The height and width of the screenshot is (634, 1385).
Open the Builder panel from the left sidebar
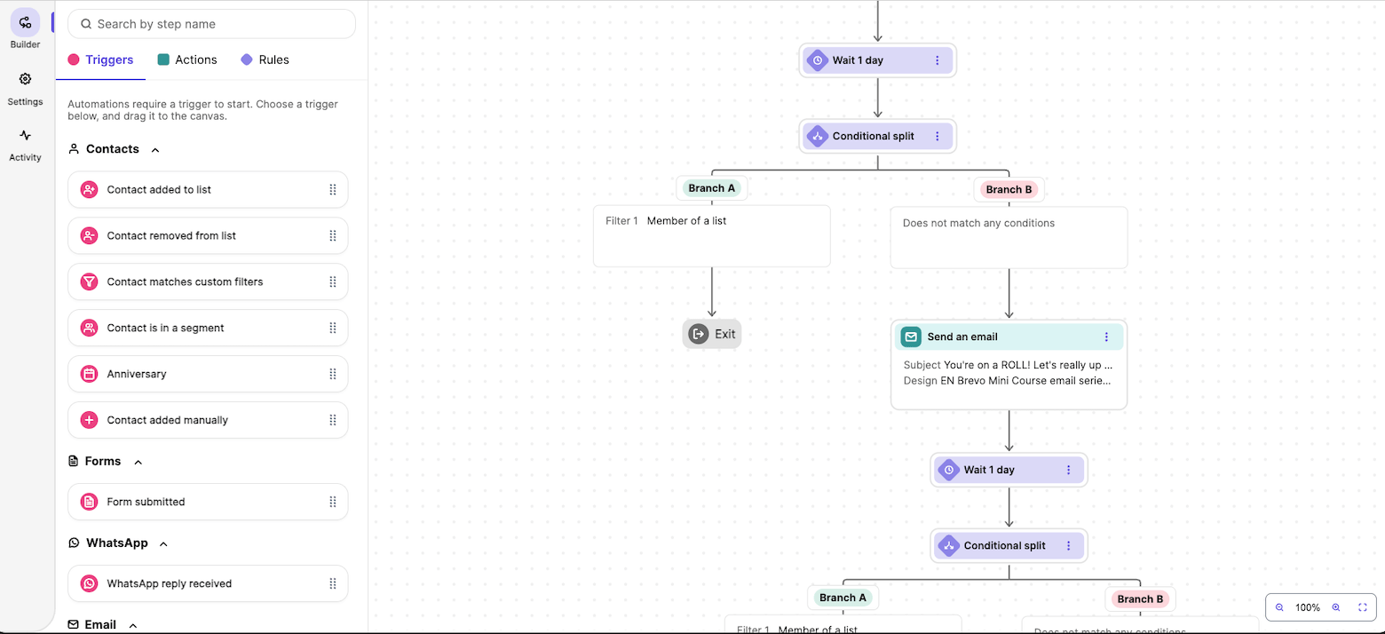tap(24, 27)
